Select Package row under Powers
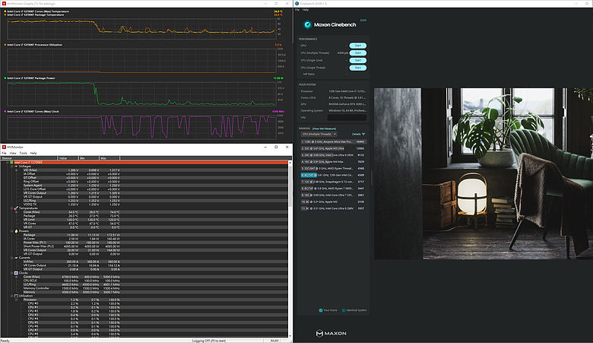The height and width of the screenshot is (343, 593). (149, 235)
